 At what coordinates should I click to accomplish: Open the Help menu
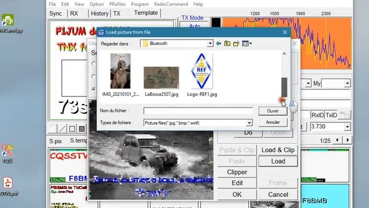tap(198, 4)
